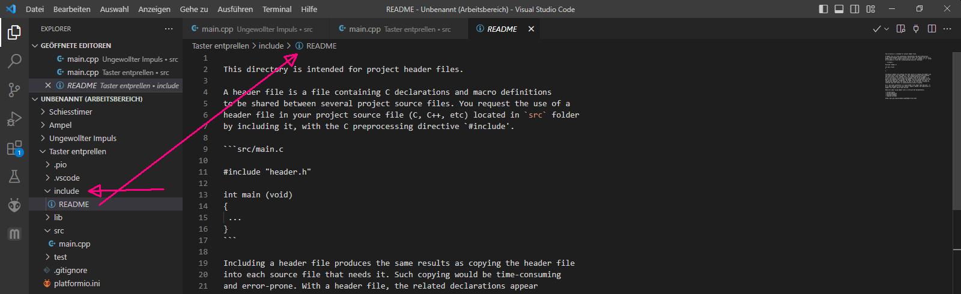Toggle the bottom panel visibility
961x294 pixels.
point(839,9)
